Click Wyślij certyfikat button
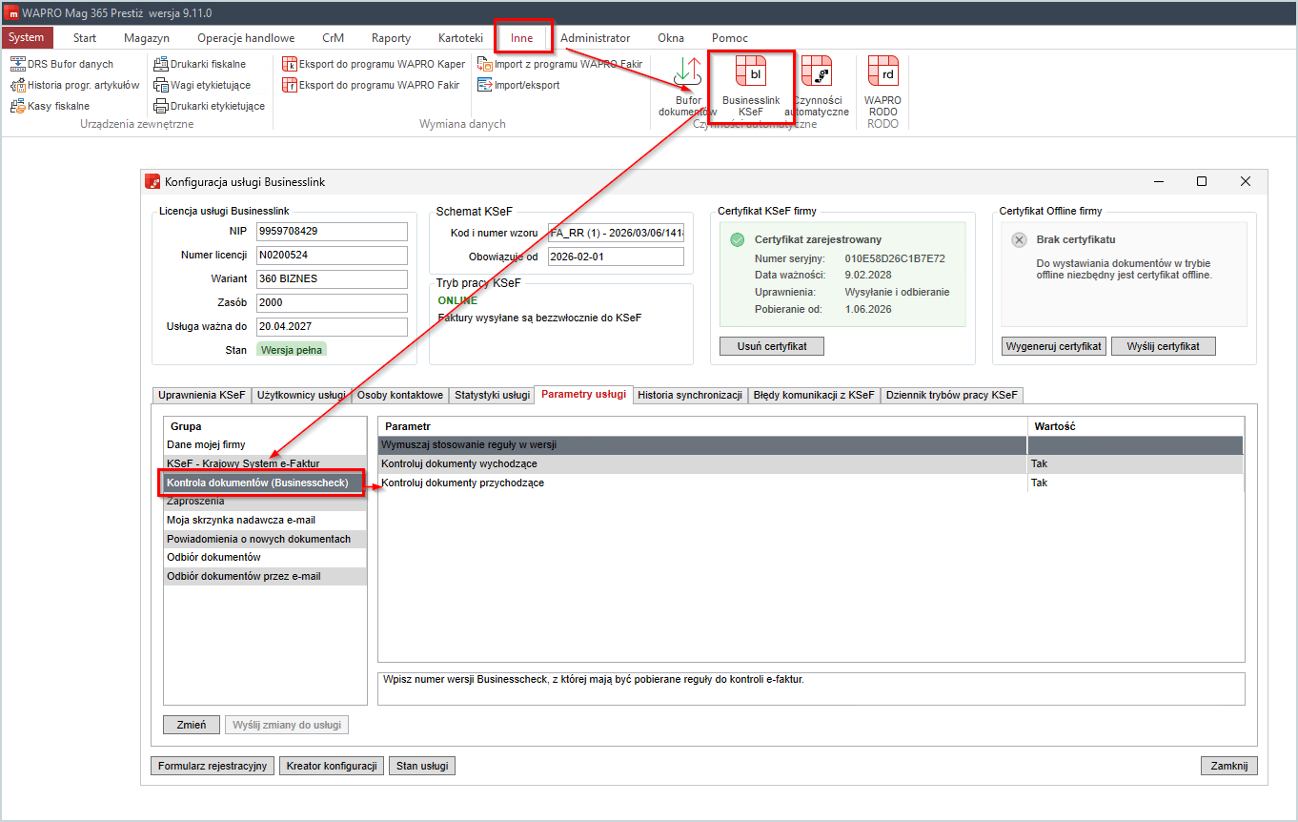1298x822 pixels. point(1163,346)
